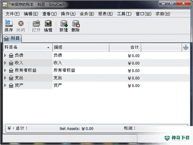Select the 资产 account name
The width and height of the screenshot is (193, 145).
pos(19,85)
